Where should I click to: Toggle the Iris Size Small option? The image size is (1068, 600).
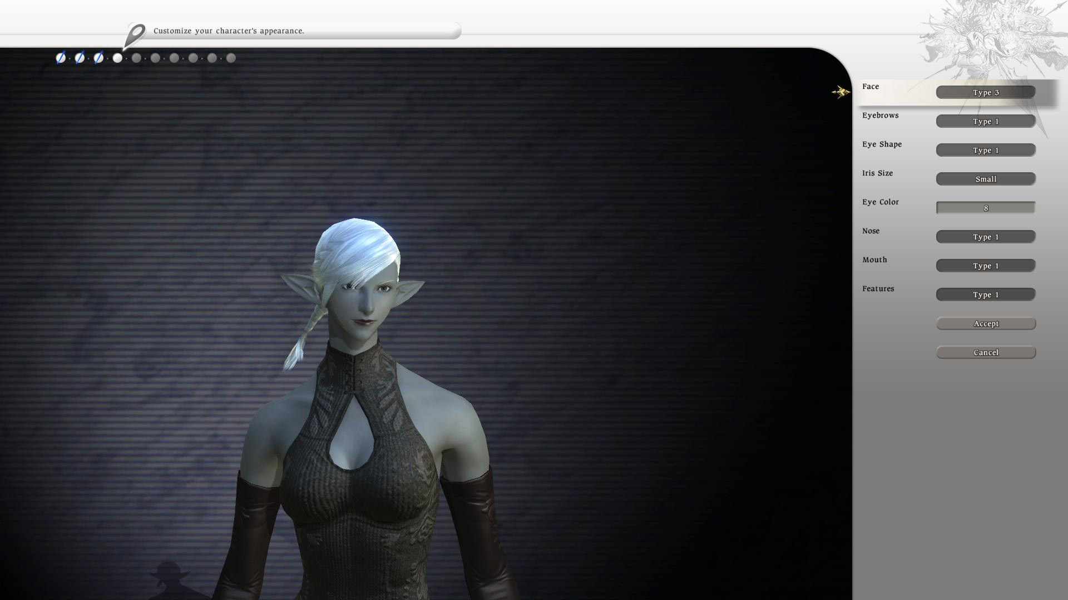[x=985, y=179]
